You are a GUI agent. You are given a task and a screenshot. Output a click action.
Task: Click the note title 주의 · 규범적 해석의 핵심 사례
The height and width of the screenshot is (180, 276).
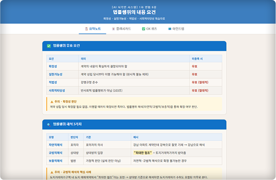[x=73, y=172]
